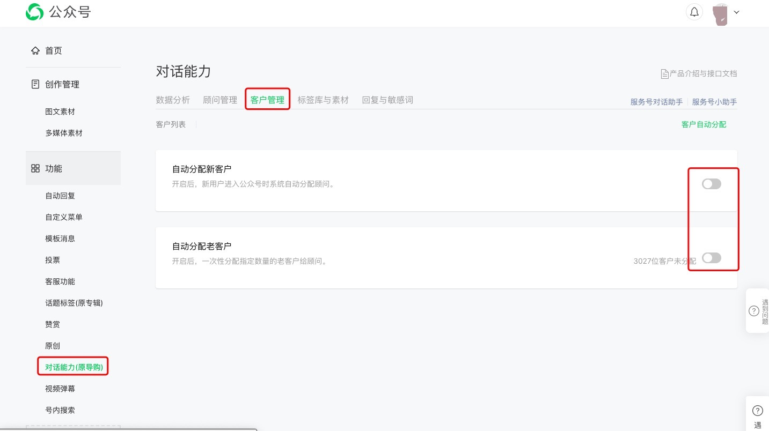Viewport: 769px width, 431px height.
Task: Switch to the 数据分析 tab
Action: point(173,100)
